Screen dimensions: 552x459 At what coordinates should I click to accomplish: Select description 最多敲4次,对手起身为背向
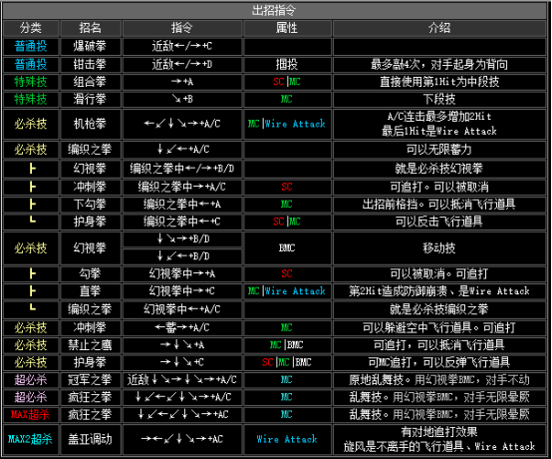tap(439, 64)
